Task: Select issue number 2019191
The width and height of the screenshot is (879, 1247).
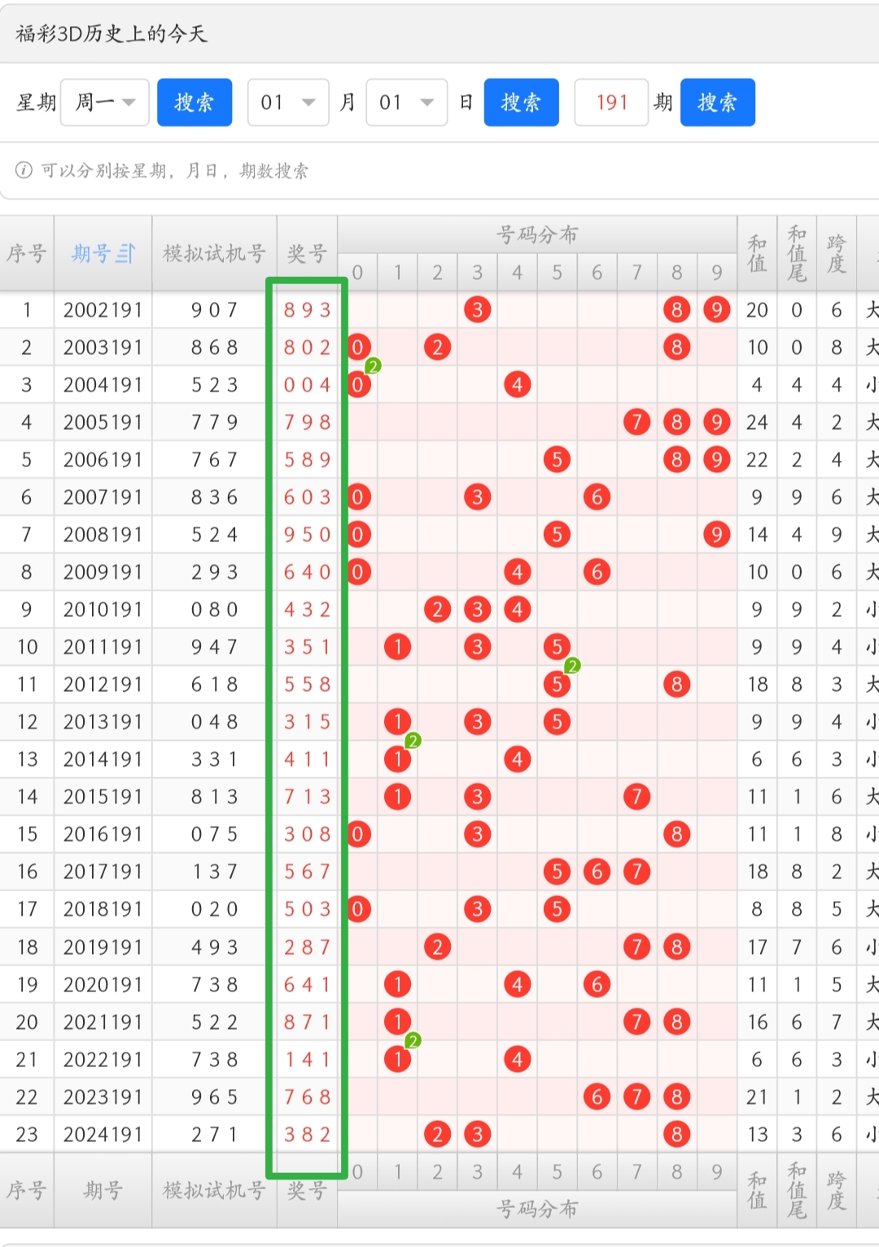Action: tap(103, 947)
